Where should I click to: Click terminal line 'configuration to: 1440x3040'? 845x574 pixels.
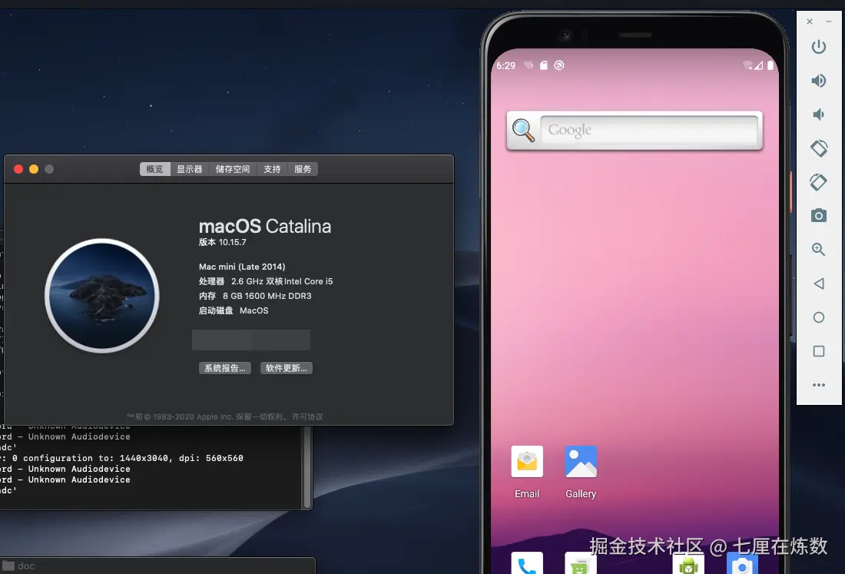98,458
